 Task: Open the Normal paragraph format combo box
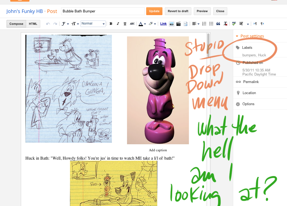(93, 23)
